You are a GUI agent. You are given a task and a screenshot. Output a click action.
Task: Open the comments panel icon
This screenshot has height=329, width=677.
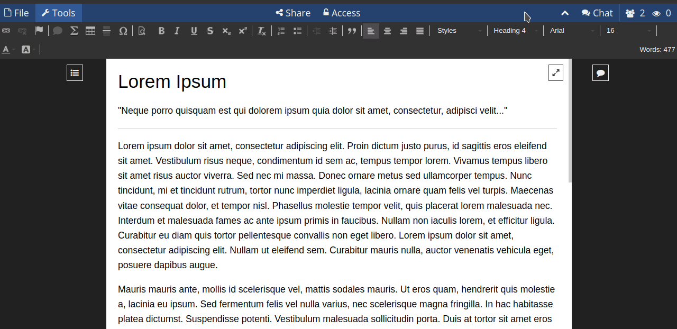coord(600,72)
